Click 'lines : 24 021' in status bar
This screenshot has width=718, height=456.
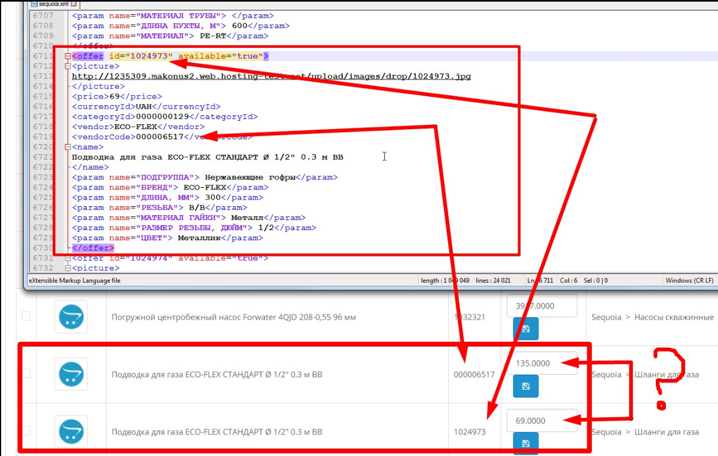click(x=494, y=280)
